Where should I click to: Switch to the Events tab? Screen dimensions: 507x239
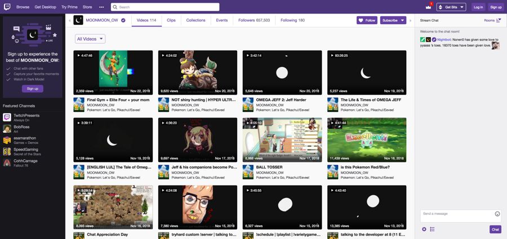222,20
